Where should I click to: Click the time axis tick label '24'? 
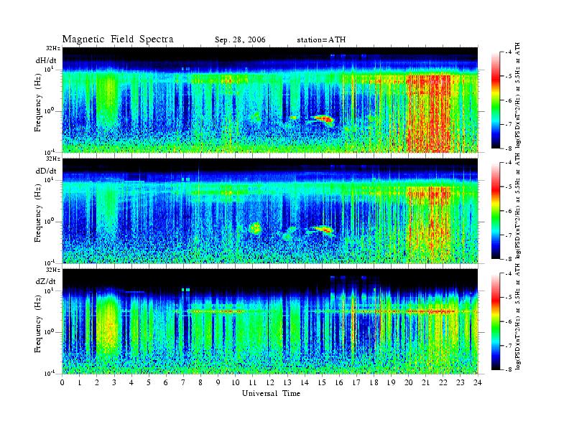[478, 383]
